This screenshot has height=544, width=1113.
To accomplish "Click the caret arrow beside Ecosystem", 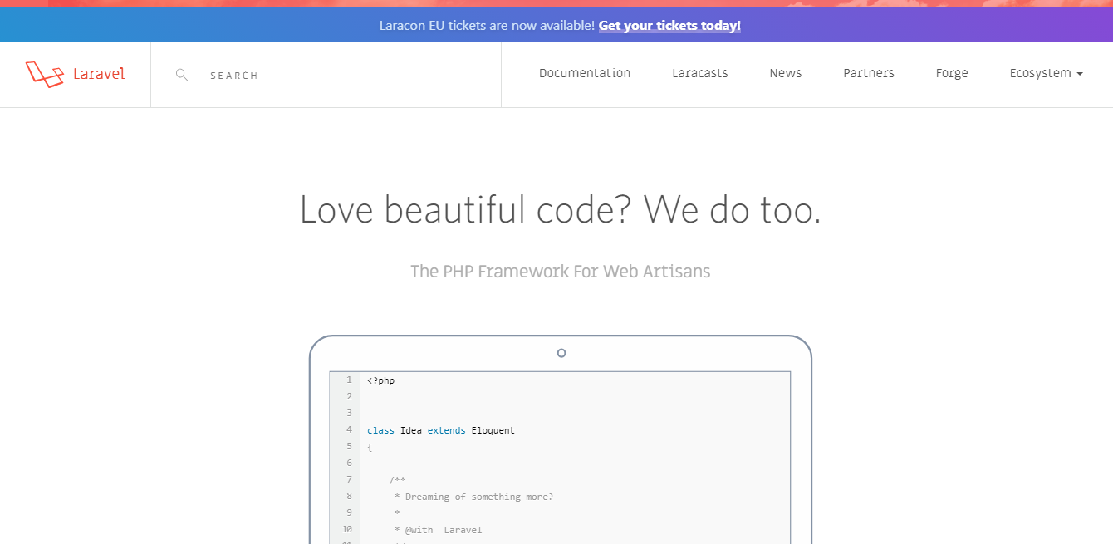I will tap(1080, 74).
